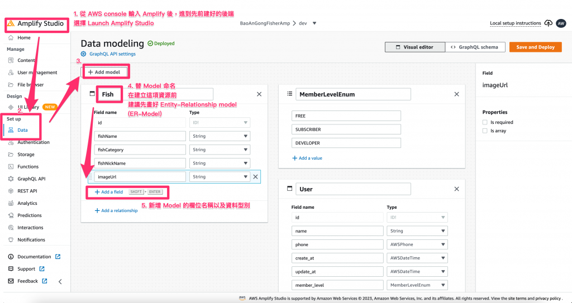Click the Interactions icon
Image resolution: width=572 pixels, height=303 pixels.
coord(11,228)
